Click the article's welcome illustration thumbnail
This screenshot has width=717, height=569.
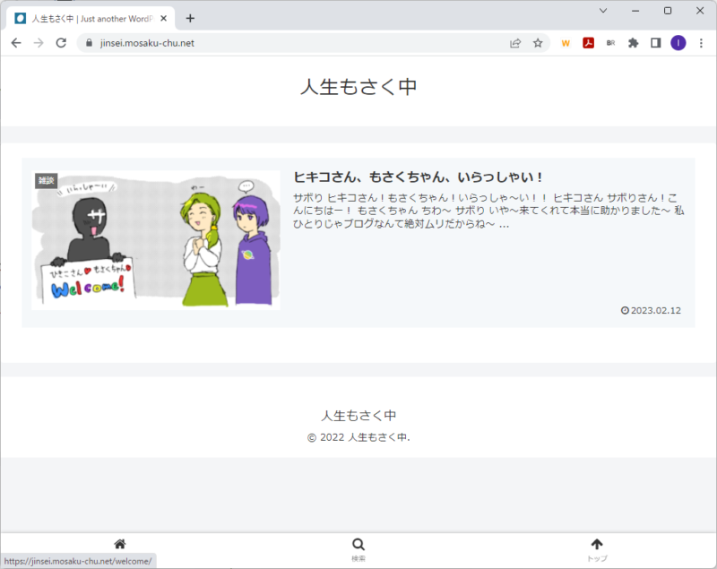click(157, 242)
